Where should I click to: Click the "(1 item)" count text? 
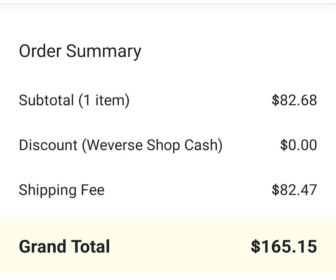click(x=104, y=100)
